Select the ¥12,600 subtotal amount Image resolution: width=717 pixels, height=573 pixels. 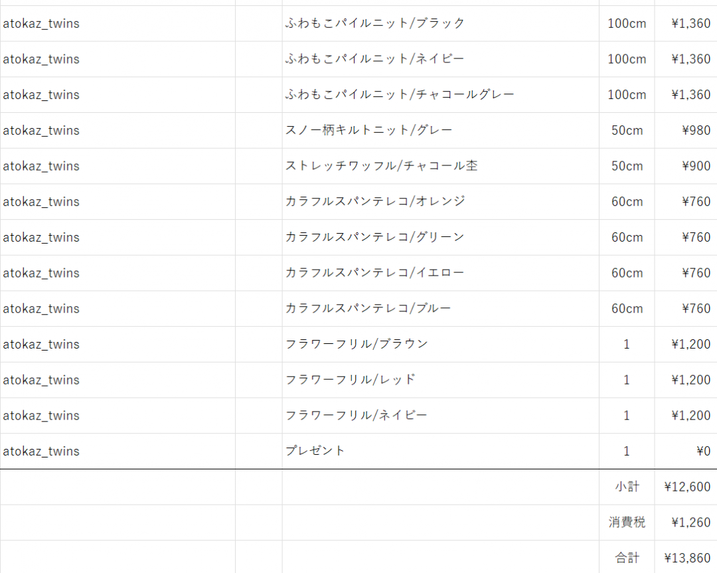pyautogui.click(x=687, y=487)
